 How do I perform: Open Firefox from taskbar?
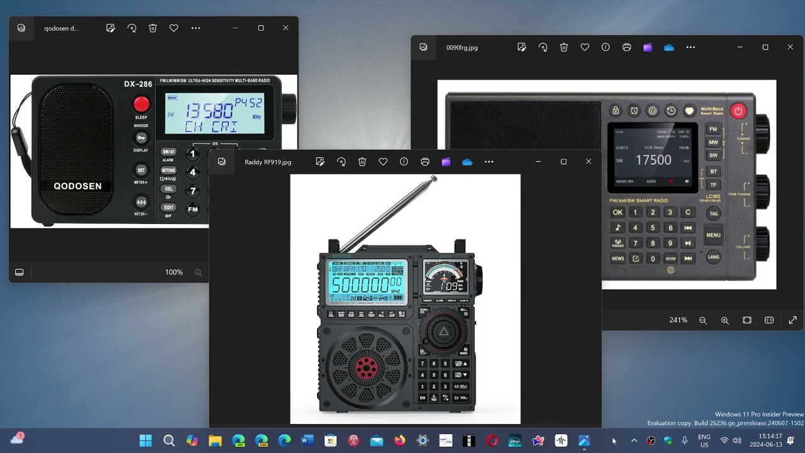click(399, 440)
